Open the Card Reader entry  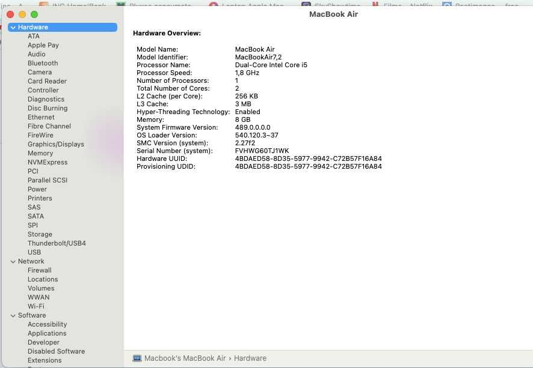[x=48, y=81]
